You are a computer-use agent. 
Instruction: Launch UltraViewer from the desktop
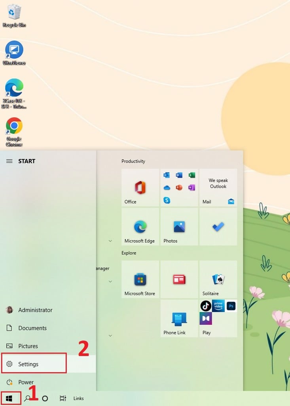(x=14, y=53)
